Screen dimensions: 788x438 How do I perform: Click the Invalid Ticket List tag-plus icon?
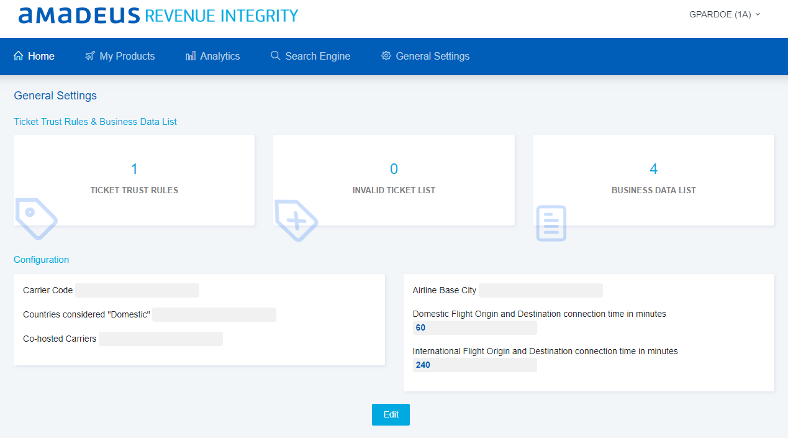[296, 221]
